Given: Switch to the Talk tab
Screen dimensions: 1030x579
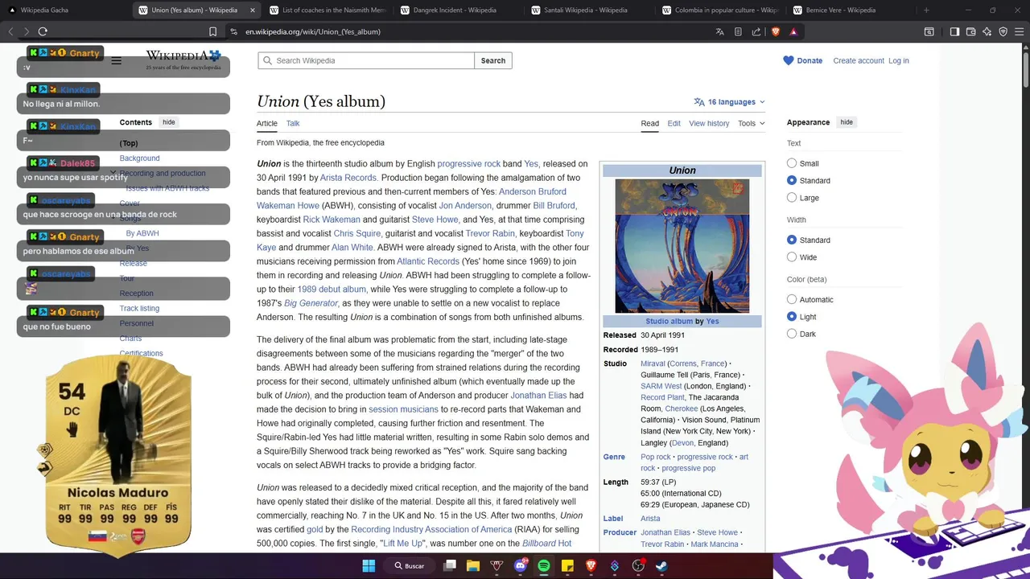Looking at the screenshot, I should (293, 123).
